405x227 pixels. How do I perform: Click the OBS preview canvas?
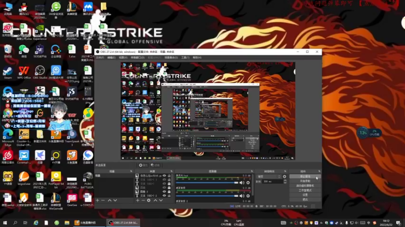(x=208, y=111)
